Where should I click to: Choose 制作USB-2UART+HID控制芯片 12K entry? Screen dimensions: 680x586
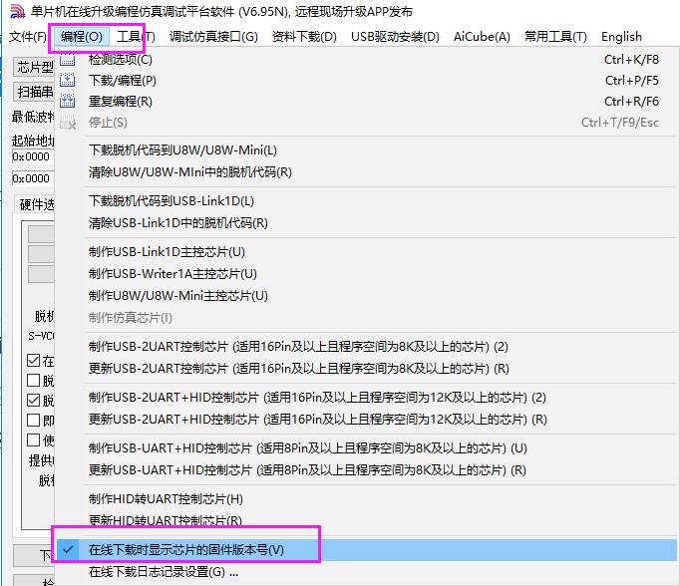tap(366, 397)
